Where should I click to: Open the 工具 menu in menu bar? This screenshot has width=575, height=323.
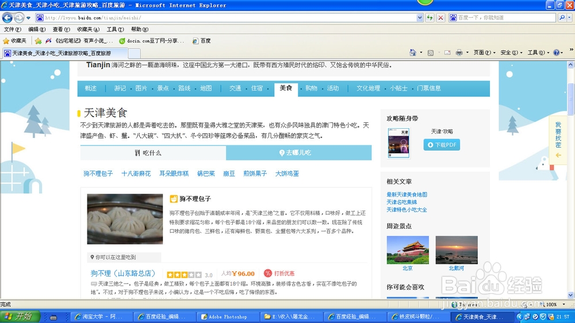pyautogui.click(x=115, y=29)
